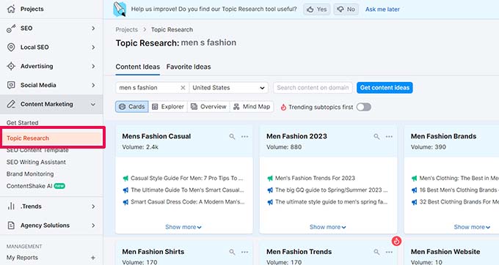The height and width of the screenshot is (265, 499).
Task: Select the Mind Map view
Action: click(x=252, y=107)
